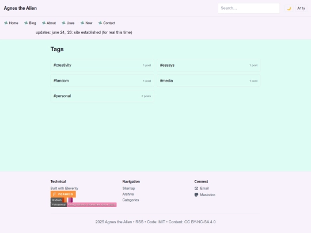Click the Technical footer heading
The height and width of the screenshot is (233, 311).
coord(58,181)
